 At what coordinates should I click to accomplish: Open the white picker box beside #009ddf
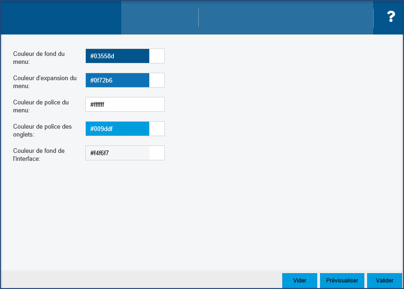click(157, 129)
